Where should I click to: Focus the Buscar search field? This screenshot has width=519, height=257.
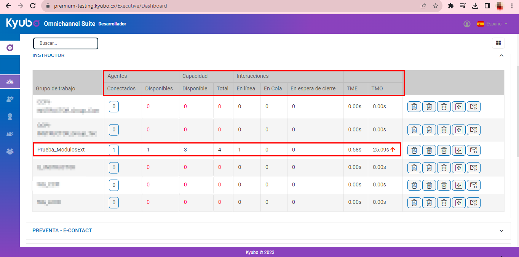(65, 43)
